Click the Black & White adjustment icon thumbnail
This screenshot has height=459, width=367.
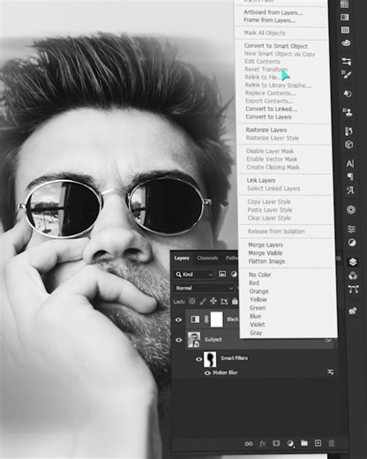(195, 320)
